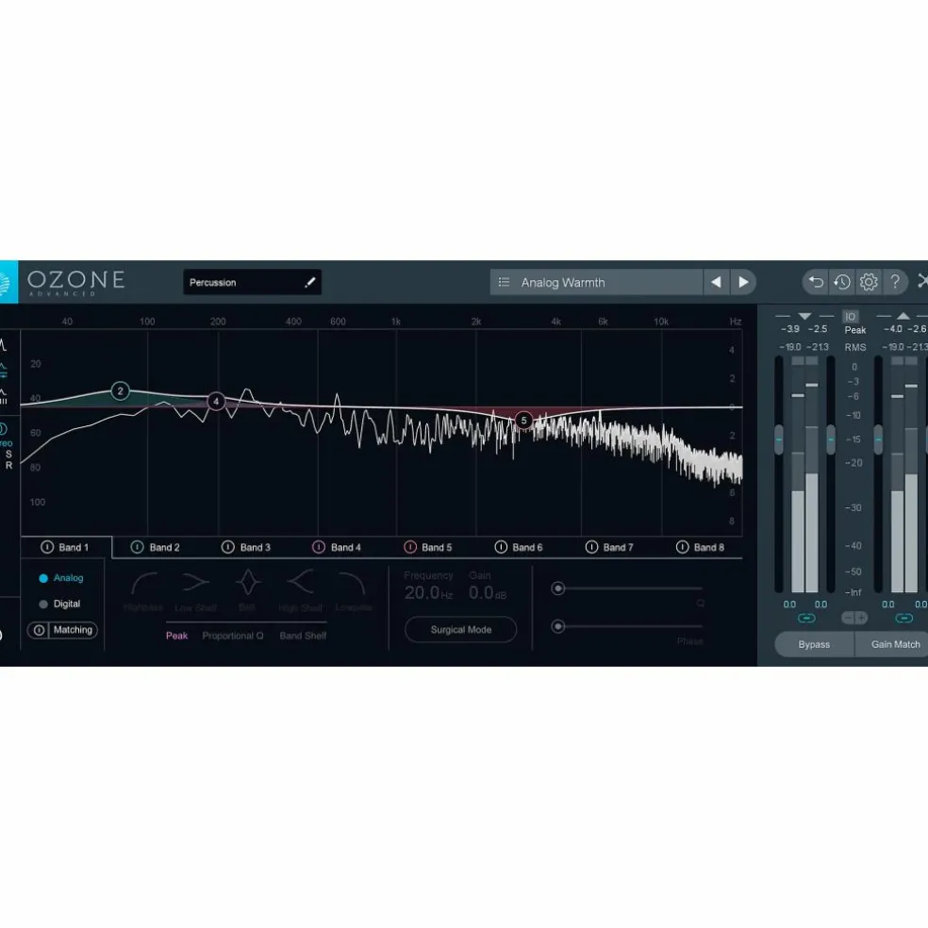Click input peak reading -3.9
The width and height of the screenshot is (928, 928).
point(790,329)
